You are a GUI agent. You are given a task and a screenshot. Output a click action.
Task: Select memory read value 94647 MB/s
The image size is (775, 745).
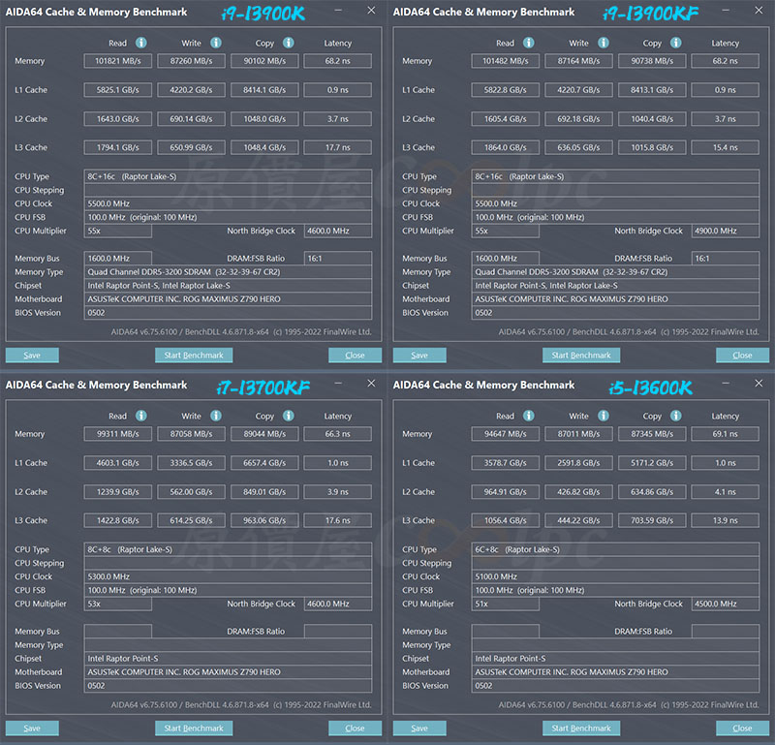coord(505,434)
